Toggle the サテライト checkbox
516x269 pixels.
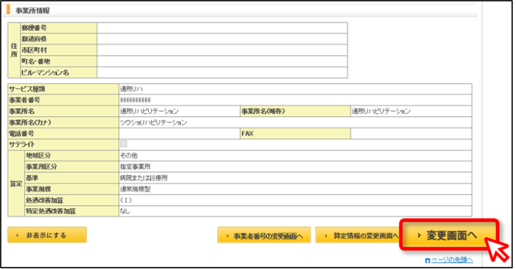point(124,144)
